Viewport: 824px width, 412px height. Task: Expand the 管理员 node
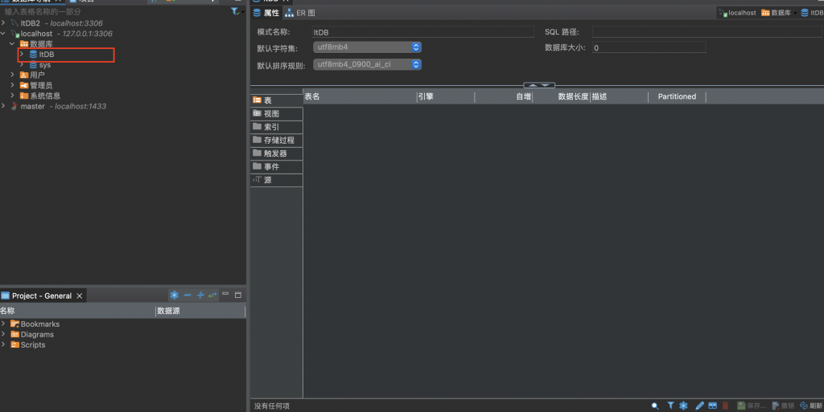13,85
